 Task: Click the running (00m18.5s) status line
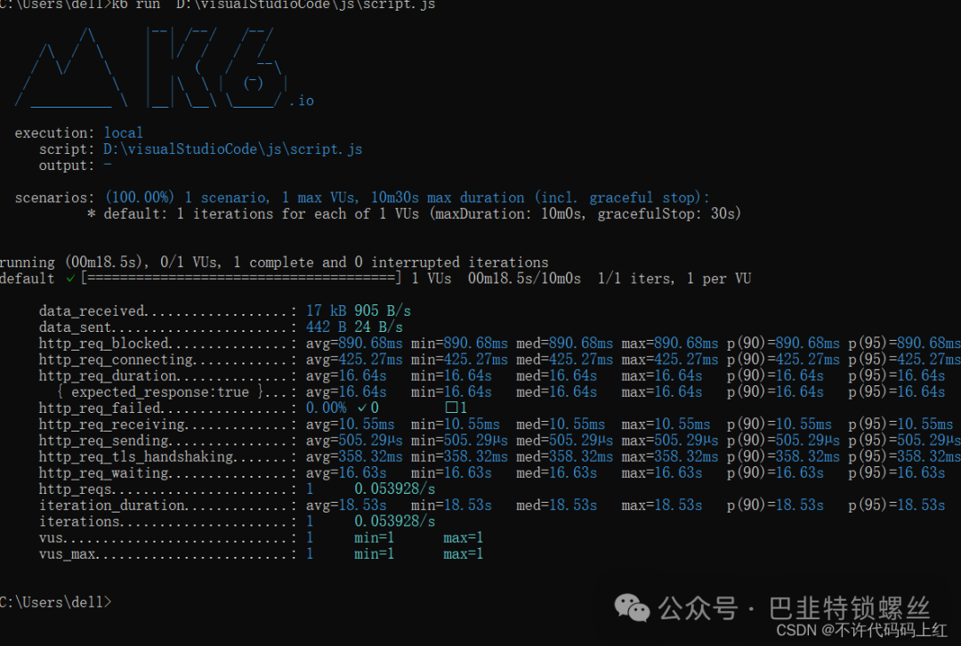[274, 262]
